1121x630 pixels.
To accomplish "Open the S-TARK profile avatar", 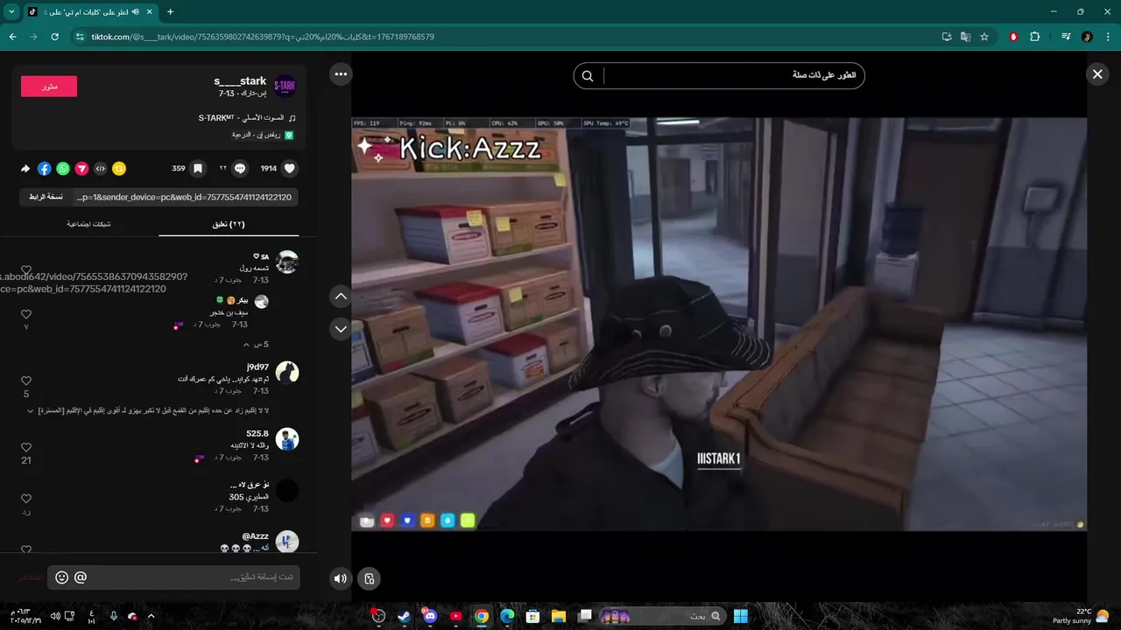I will pyautogui.click(x=285, y=86).
